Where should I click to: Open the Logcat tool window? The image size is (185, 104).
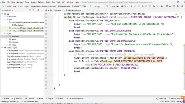point(49,99)
